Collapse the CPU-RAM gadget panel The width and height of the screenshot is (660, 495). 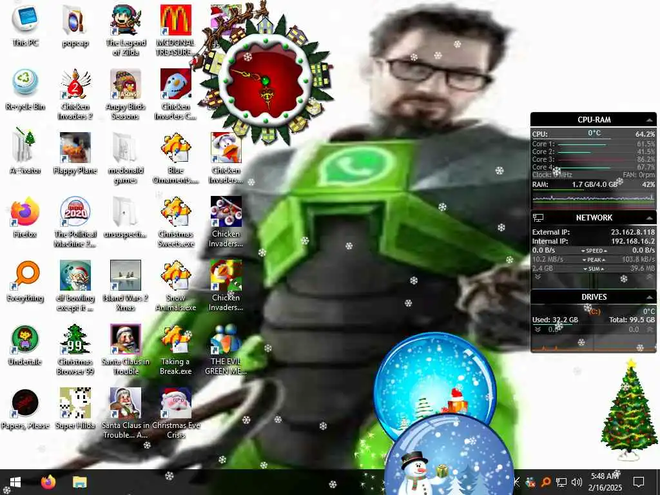point(650,120)
